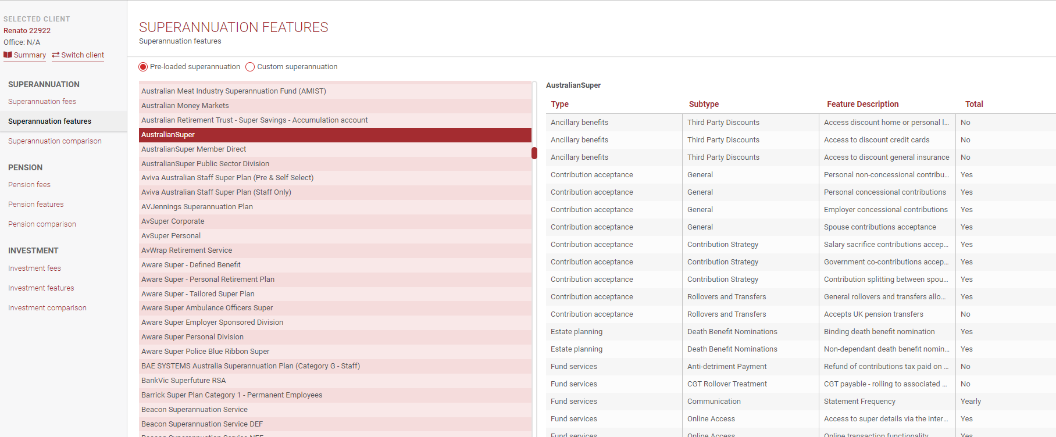Sort by Feature Description column header

(x=862, y=105)
